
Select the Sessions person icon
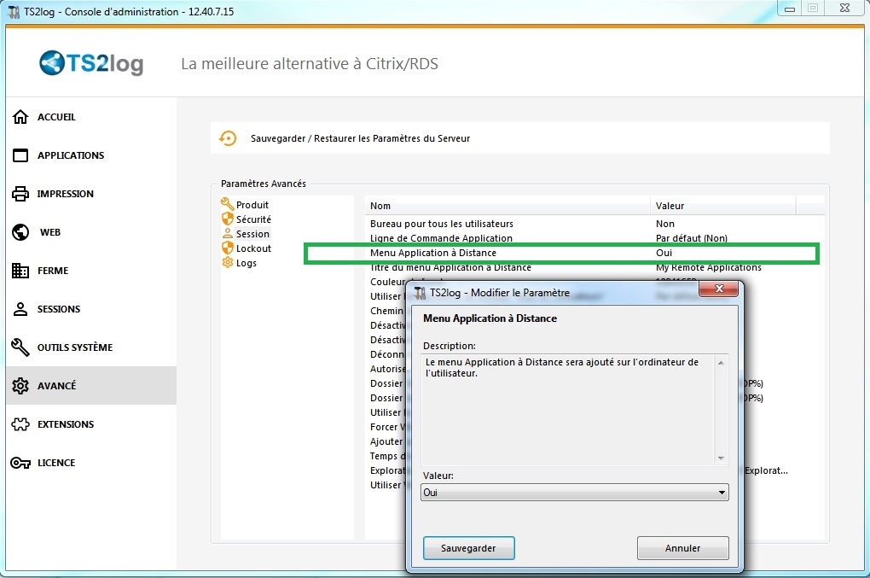[x=20, y=309]
